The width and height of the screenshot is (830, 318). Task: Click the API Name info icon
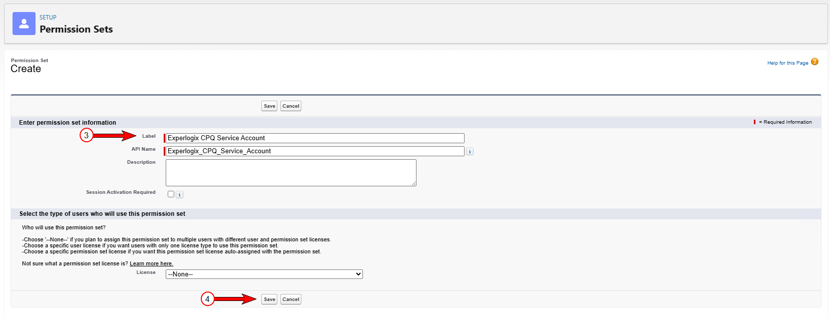click(470, 152)
